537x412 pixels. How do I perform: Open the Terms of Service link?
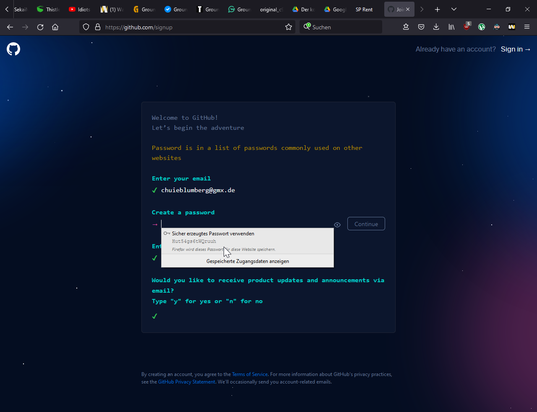[250, 374]
